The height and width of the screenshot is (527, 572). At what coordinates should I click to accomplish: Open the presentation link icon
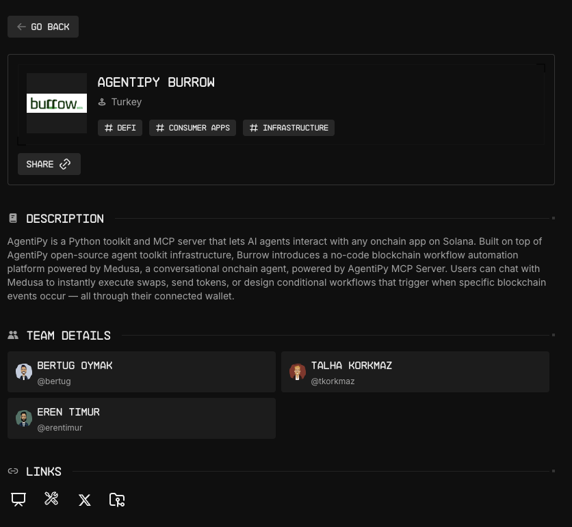coord(18,499)
